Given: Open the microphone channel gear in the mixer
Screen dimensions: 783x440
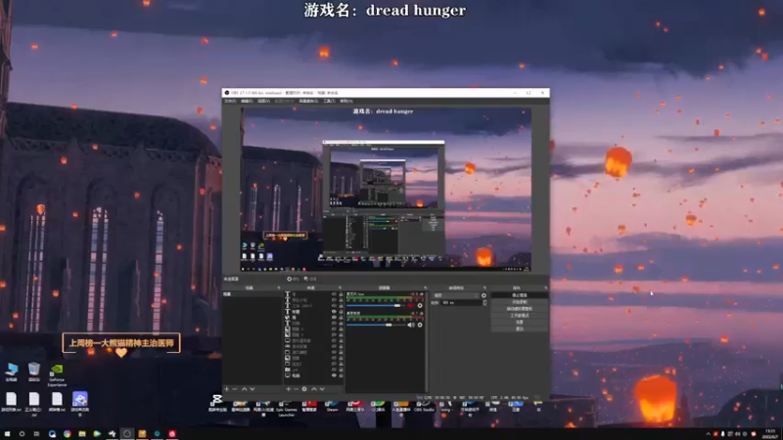Looking at the screenshot, I should 420,325.
